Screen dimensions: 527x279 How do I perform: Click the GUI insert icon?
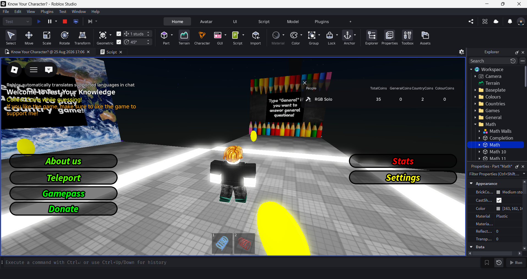218,35
